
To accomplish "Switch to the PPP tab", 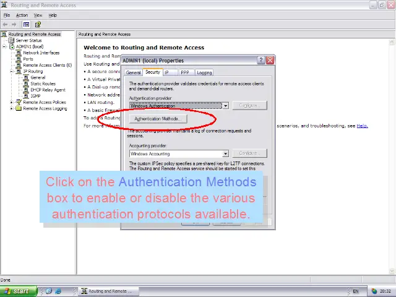I will click(x=185, y=72).
